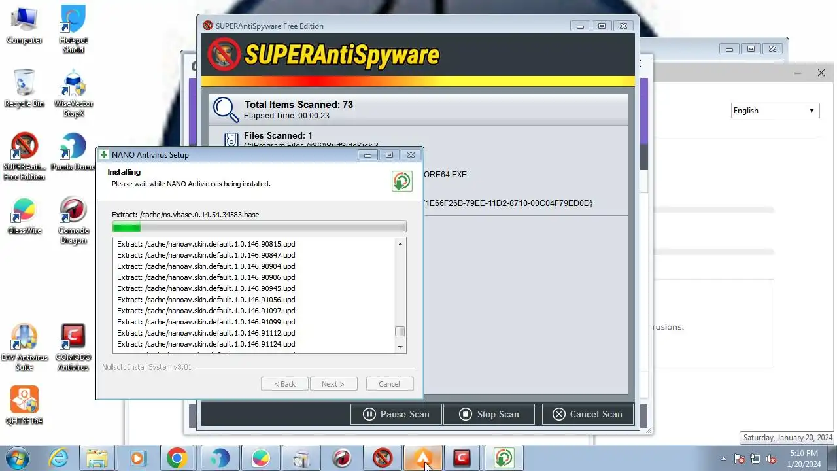Click the volume icon in the system tray
This screenshot has width=837, height=471.
pos(772,459)
